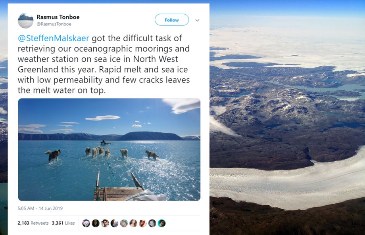This screenshot has width=365, height=235.
Task: Follow Rasmus Tonboe
Action: pos(171,20)
